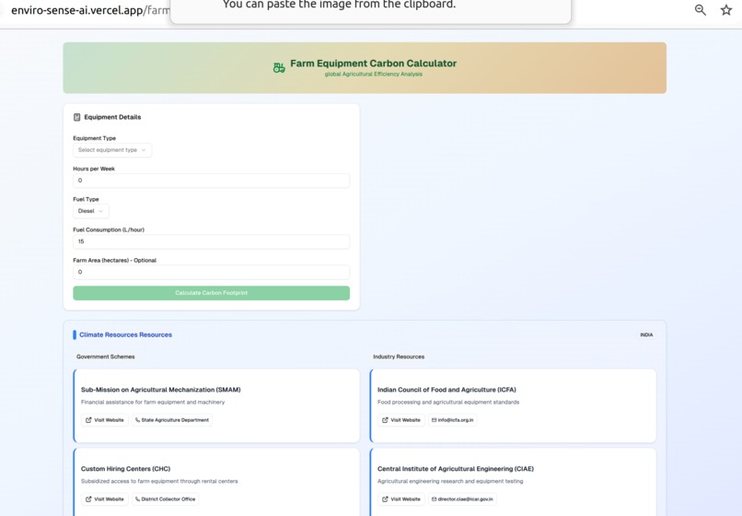
Task: Open State Agriculture Department contact
Action: [172, 420]
